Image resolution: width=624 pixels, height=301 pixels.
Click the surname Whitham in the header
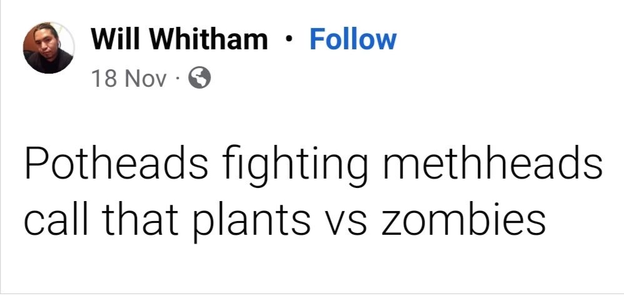pos(208,39)
